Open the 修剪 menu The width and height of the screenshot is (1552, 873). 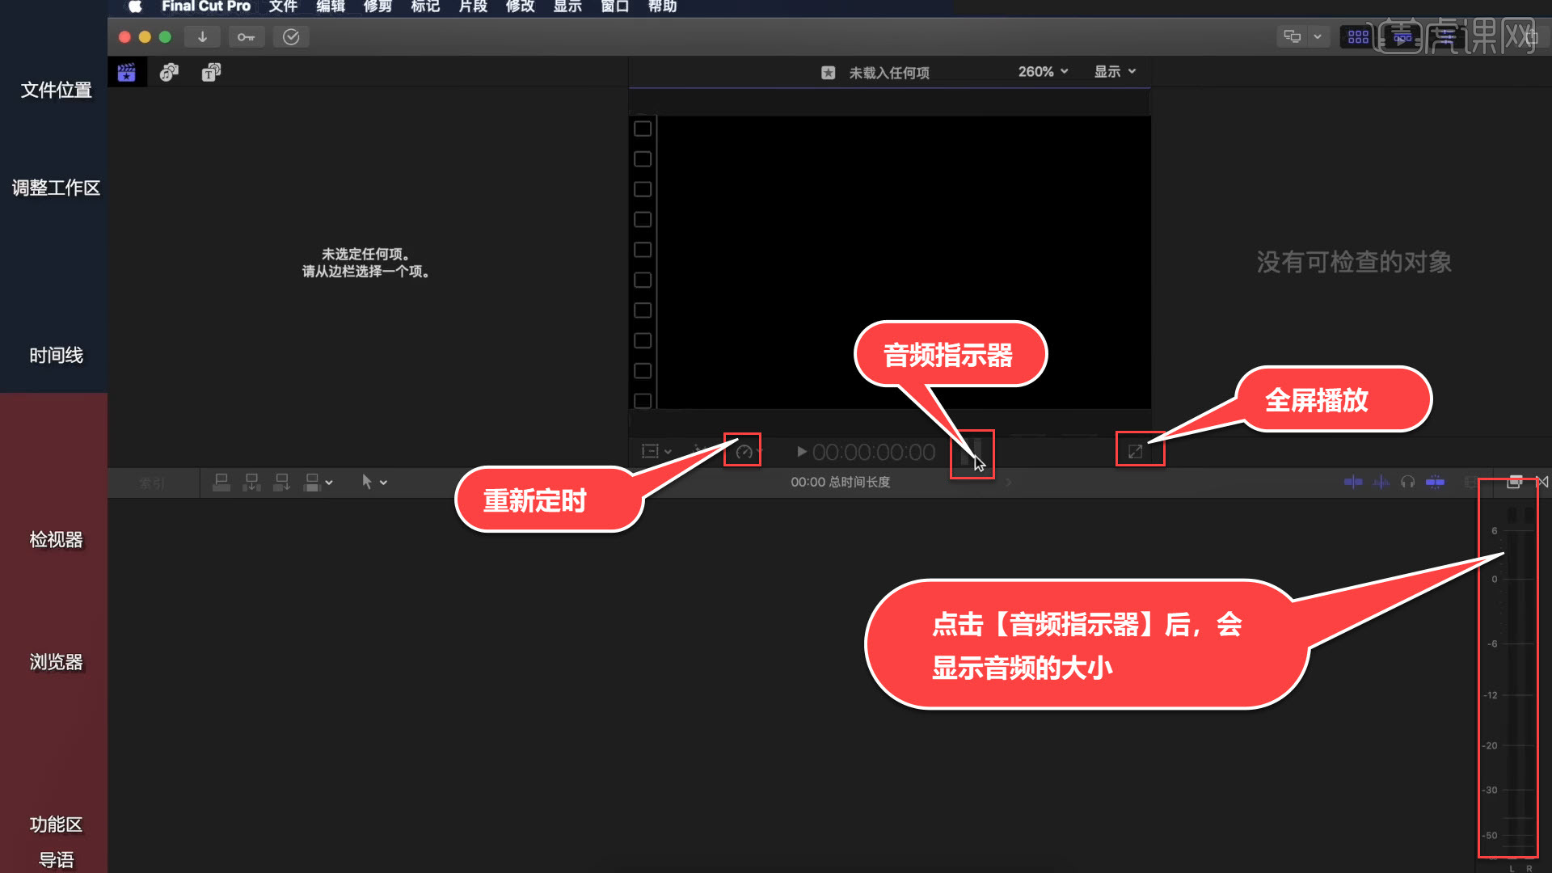(377, 6)
